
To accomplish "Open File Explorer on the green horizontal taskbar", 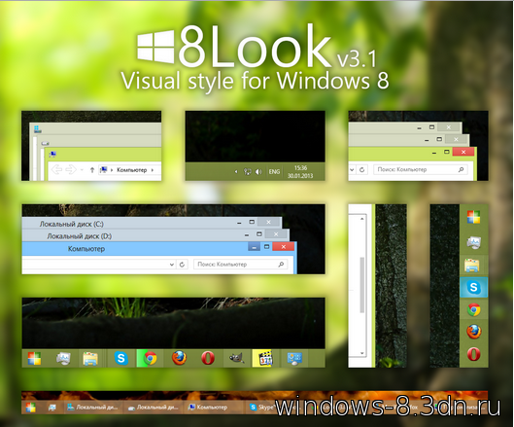I will [90, 359].
